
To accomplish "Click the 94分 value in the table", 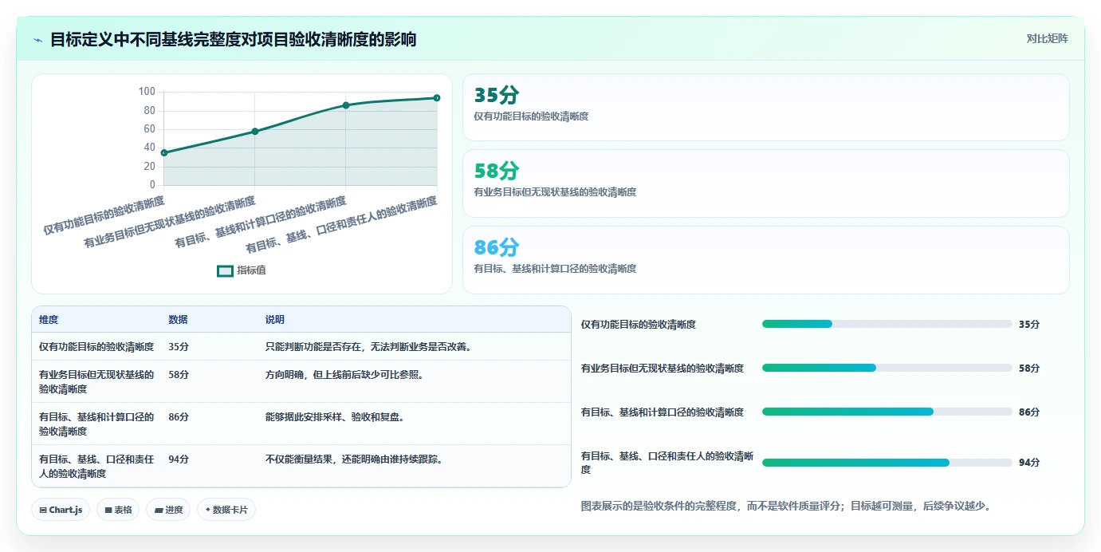I will [x=179, y=459].
